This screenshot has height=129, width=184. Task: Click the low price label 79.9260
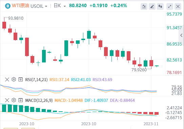139,70
